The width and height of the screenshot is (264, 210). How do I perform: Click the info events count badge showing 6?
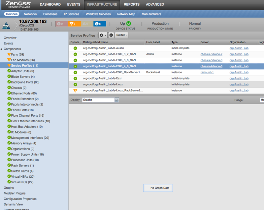pyautogui.click(x=100, y=24)
